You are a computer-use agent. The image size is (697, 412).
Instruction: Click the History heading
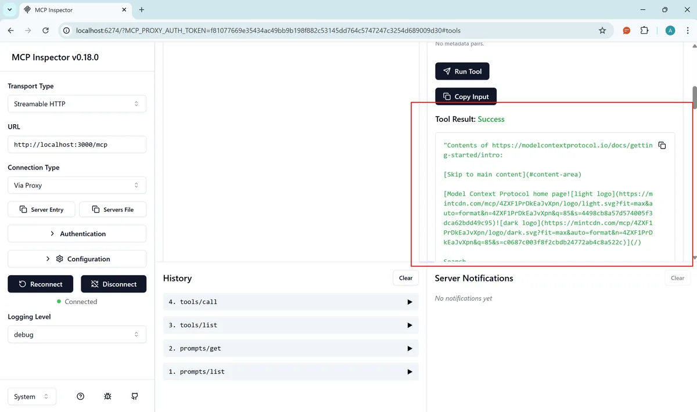(177, 278)
